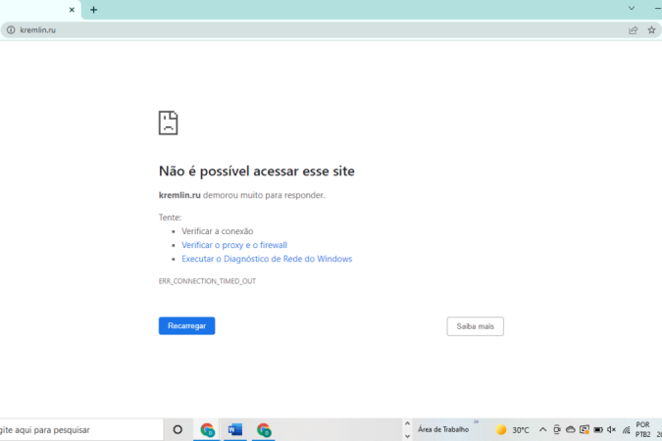Share this page icon in the address bar
662x441 pixels.
point(633,30)
